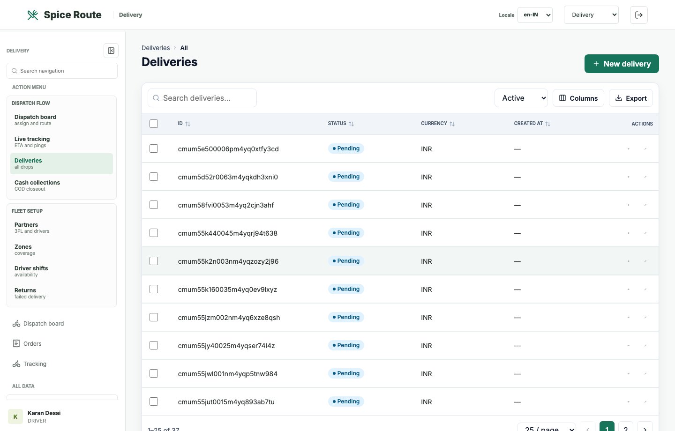Tick the checkbox for cmum55jut0015m4yq893ab7tu
Screen dimensions: 675x431
154,401
